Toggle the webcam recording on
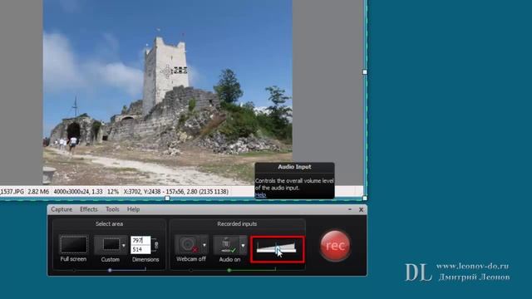Screen dimensions: 532x299 point(188,244)
